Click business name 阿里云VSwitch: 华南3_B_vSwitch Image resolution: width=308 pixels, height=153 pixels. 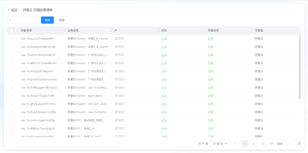[88, 39]
